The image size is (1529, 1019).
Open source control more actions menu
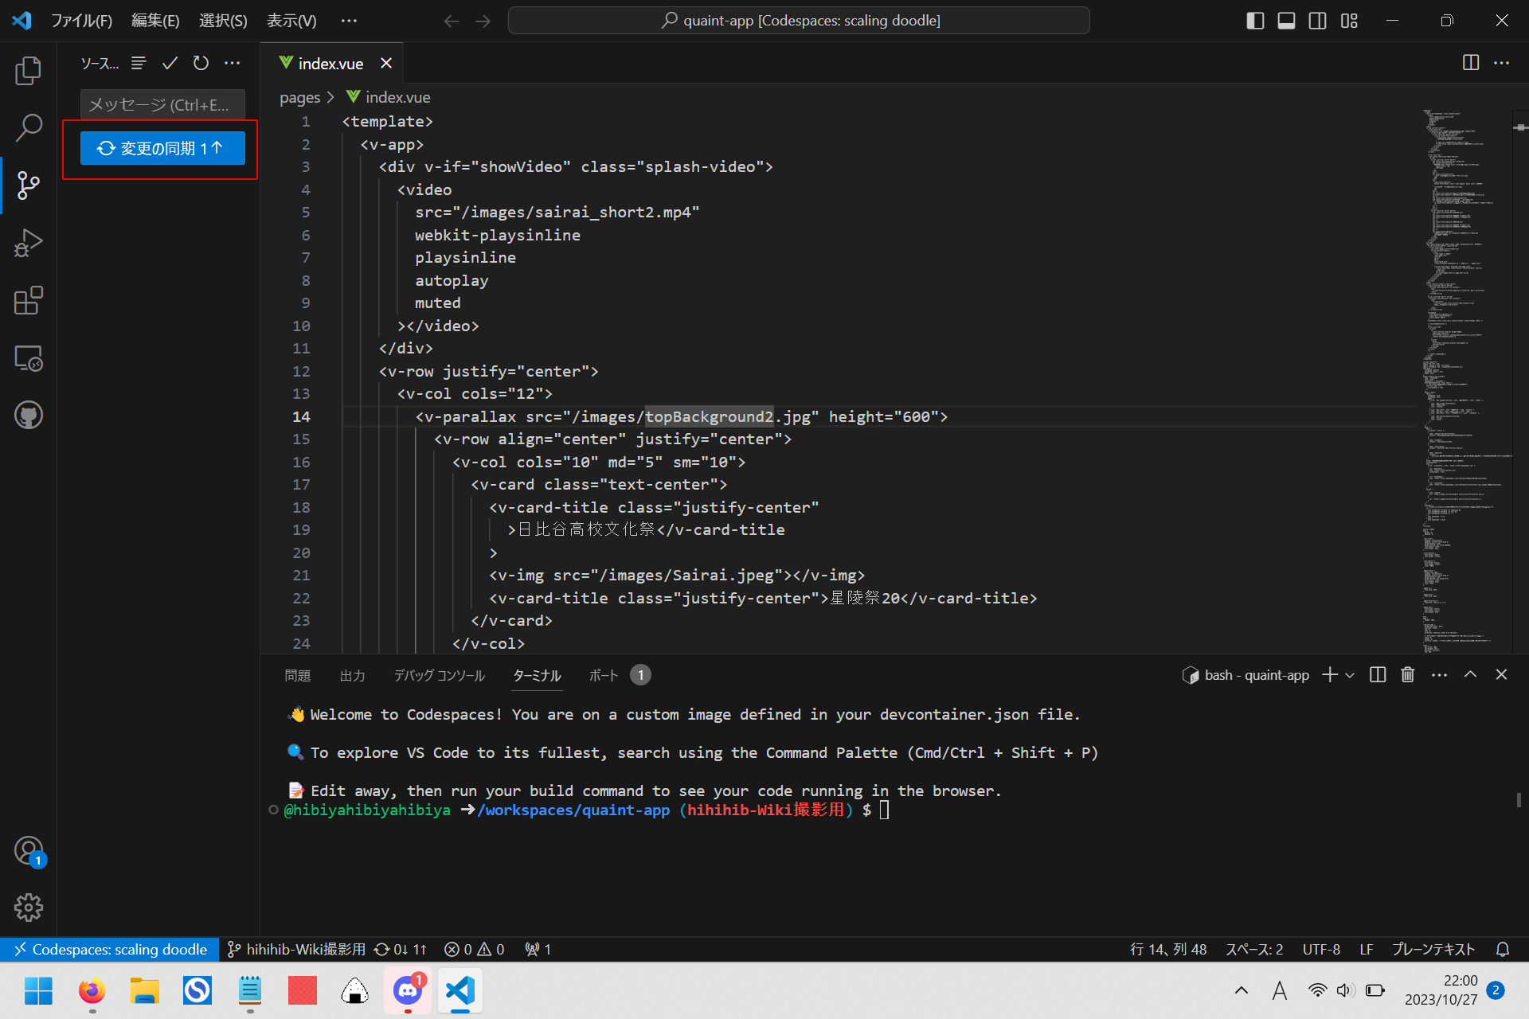(232, 63)
